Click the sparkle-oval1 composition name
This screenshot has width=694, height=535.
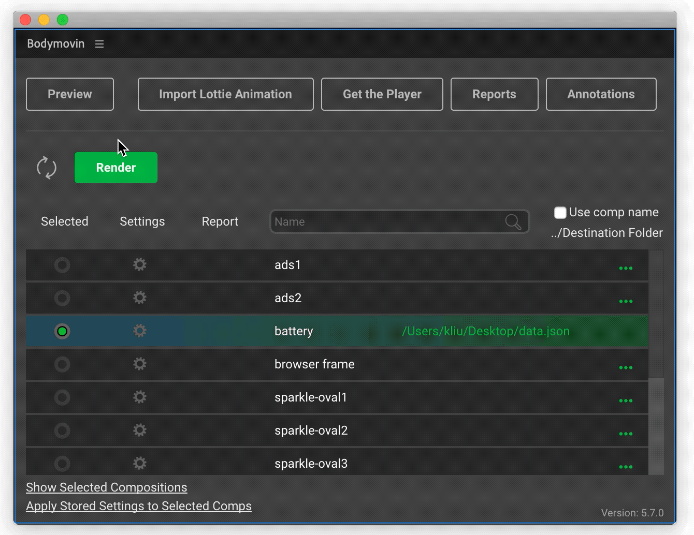click(x=311, y=397)
